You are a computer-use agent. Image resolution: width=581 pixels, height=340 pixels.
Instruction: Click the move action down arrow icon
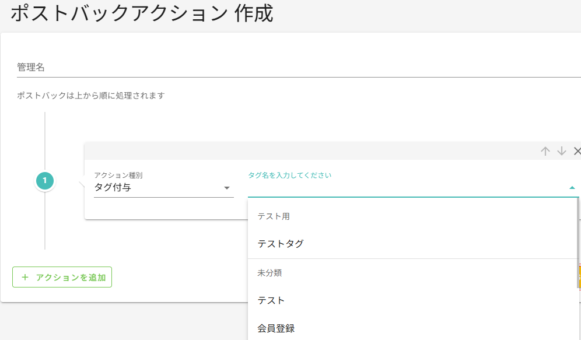[561, 151]
